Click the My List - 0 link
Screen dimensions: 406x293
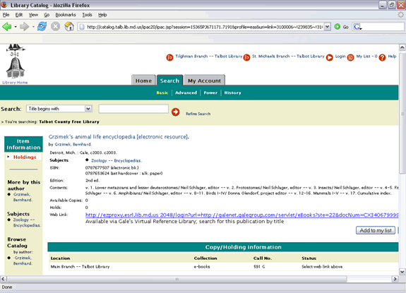366,56
